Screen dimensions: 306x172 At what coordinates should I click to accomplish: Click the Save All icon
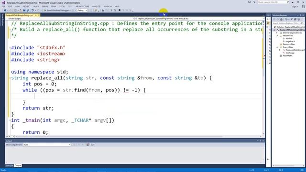click(x=28, y=11)
